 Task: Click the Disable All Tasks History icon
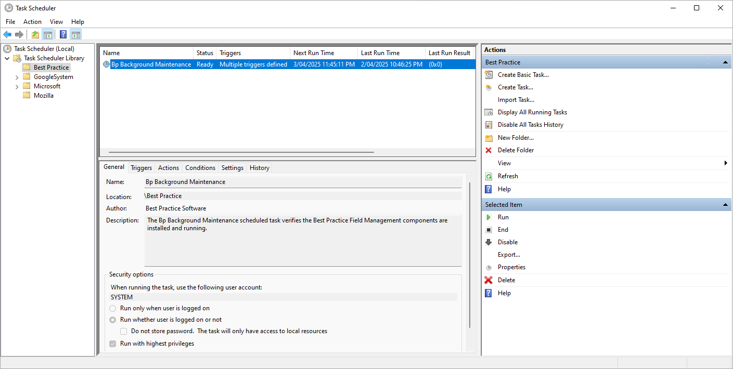coord(488,125)
